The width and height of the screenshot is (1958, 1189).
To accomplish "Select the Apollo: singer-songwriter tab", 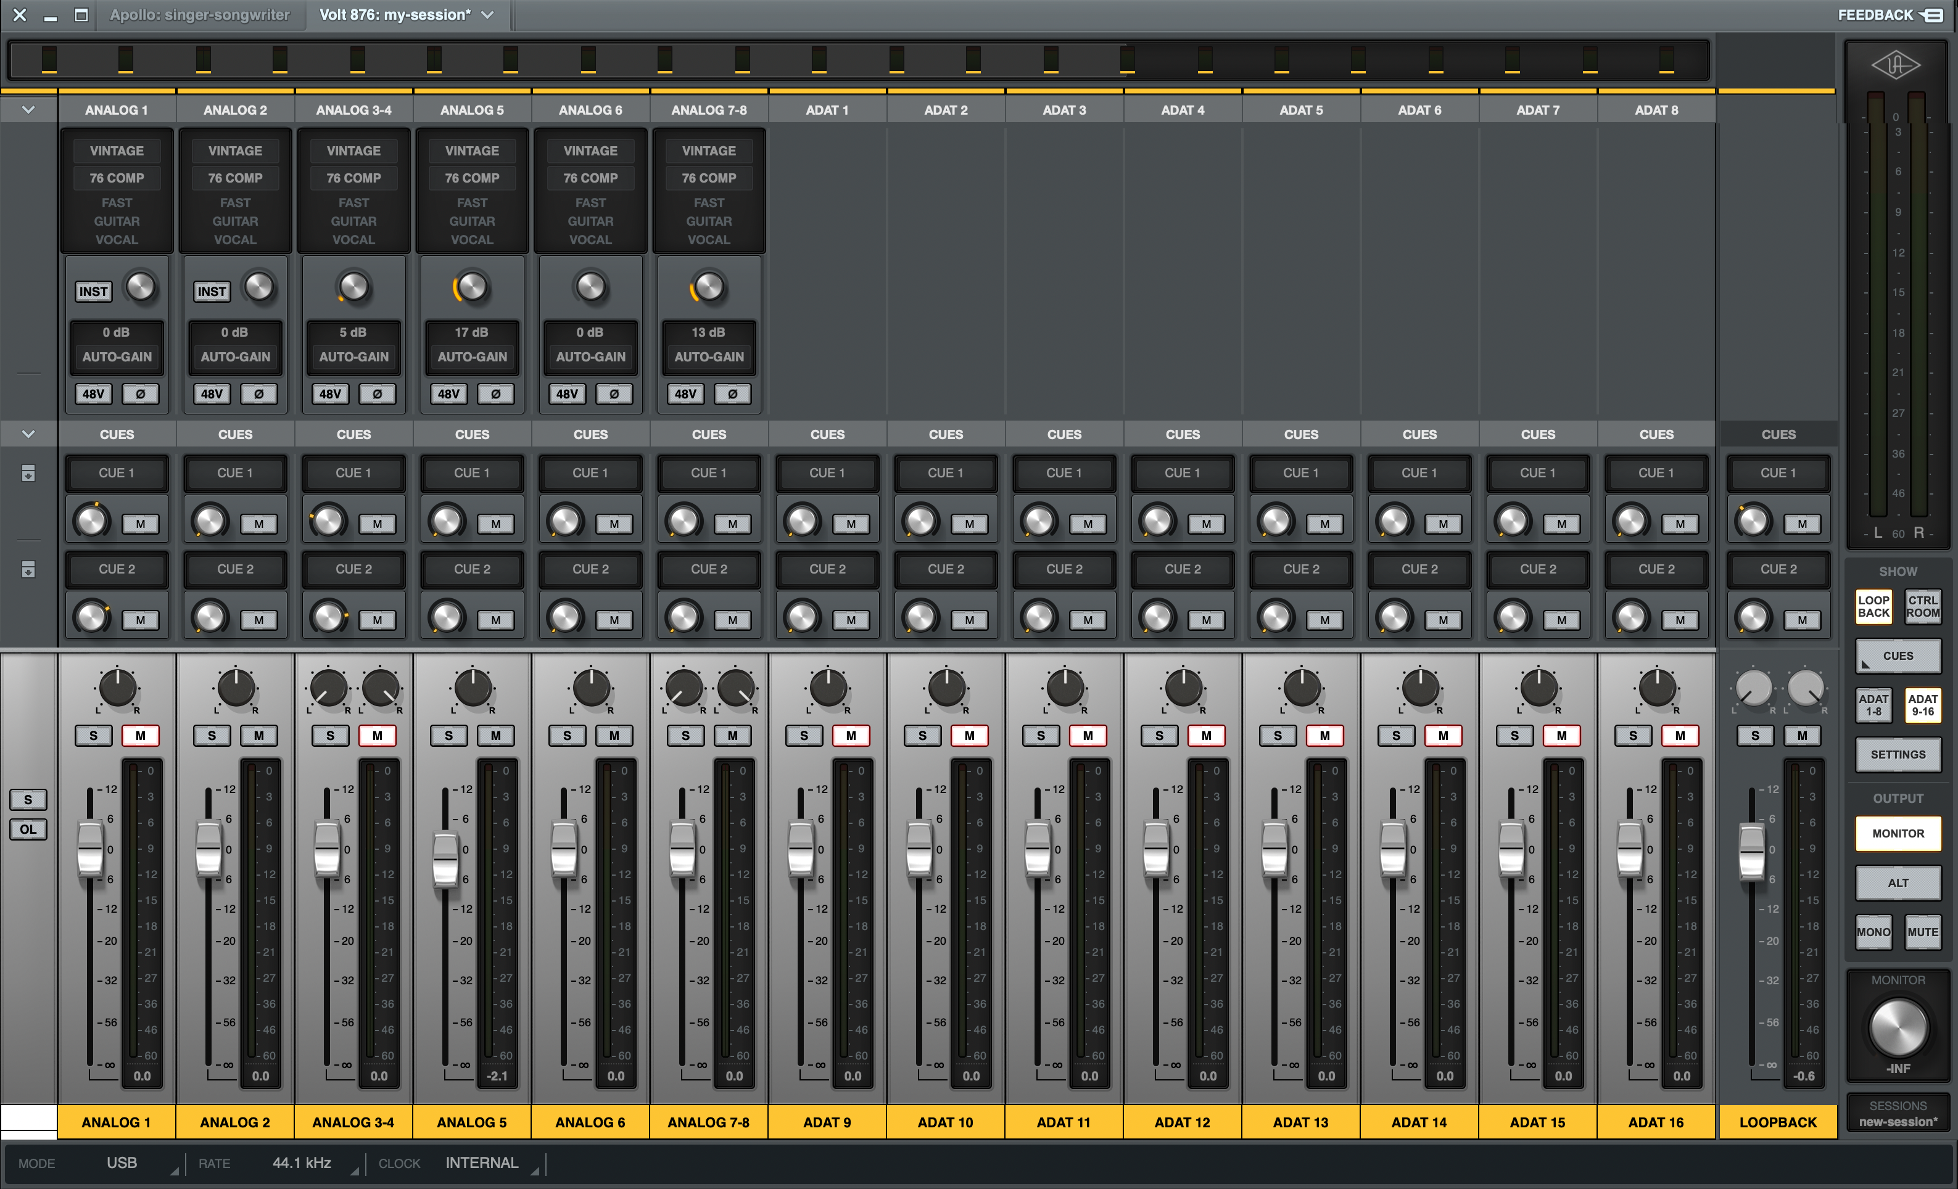I will [x=200, y=14].
